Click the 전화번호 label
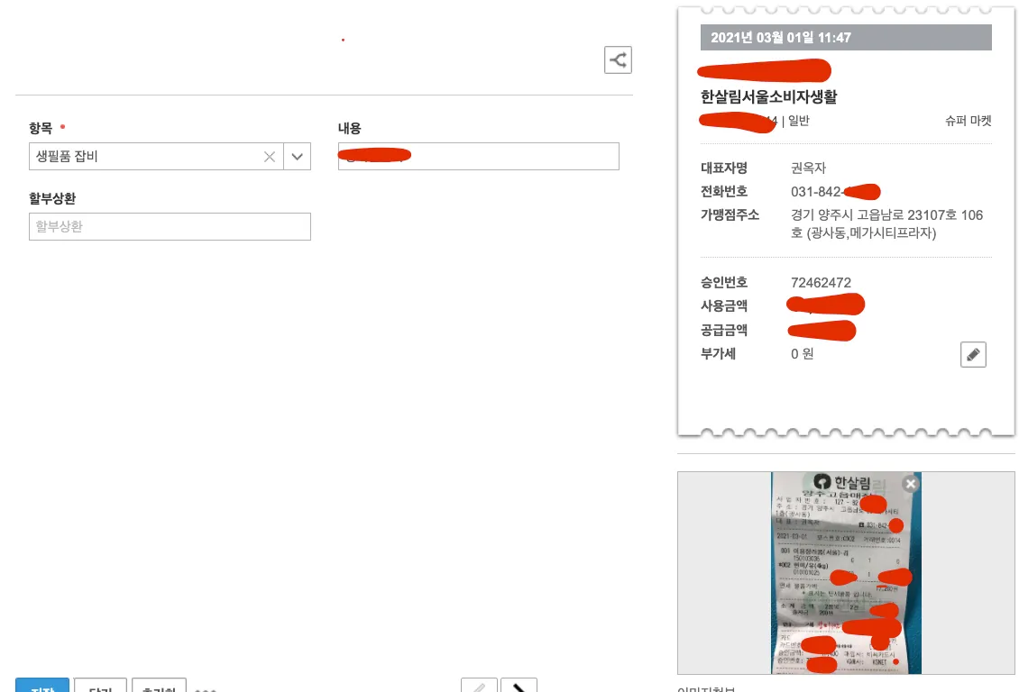 pyautogui.click(x=724, y=192)
